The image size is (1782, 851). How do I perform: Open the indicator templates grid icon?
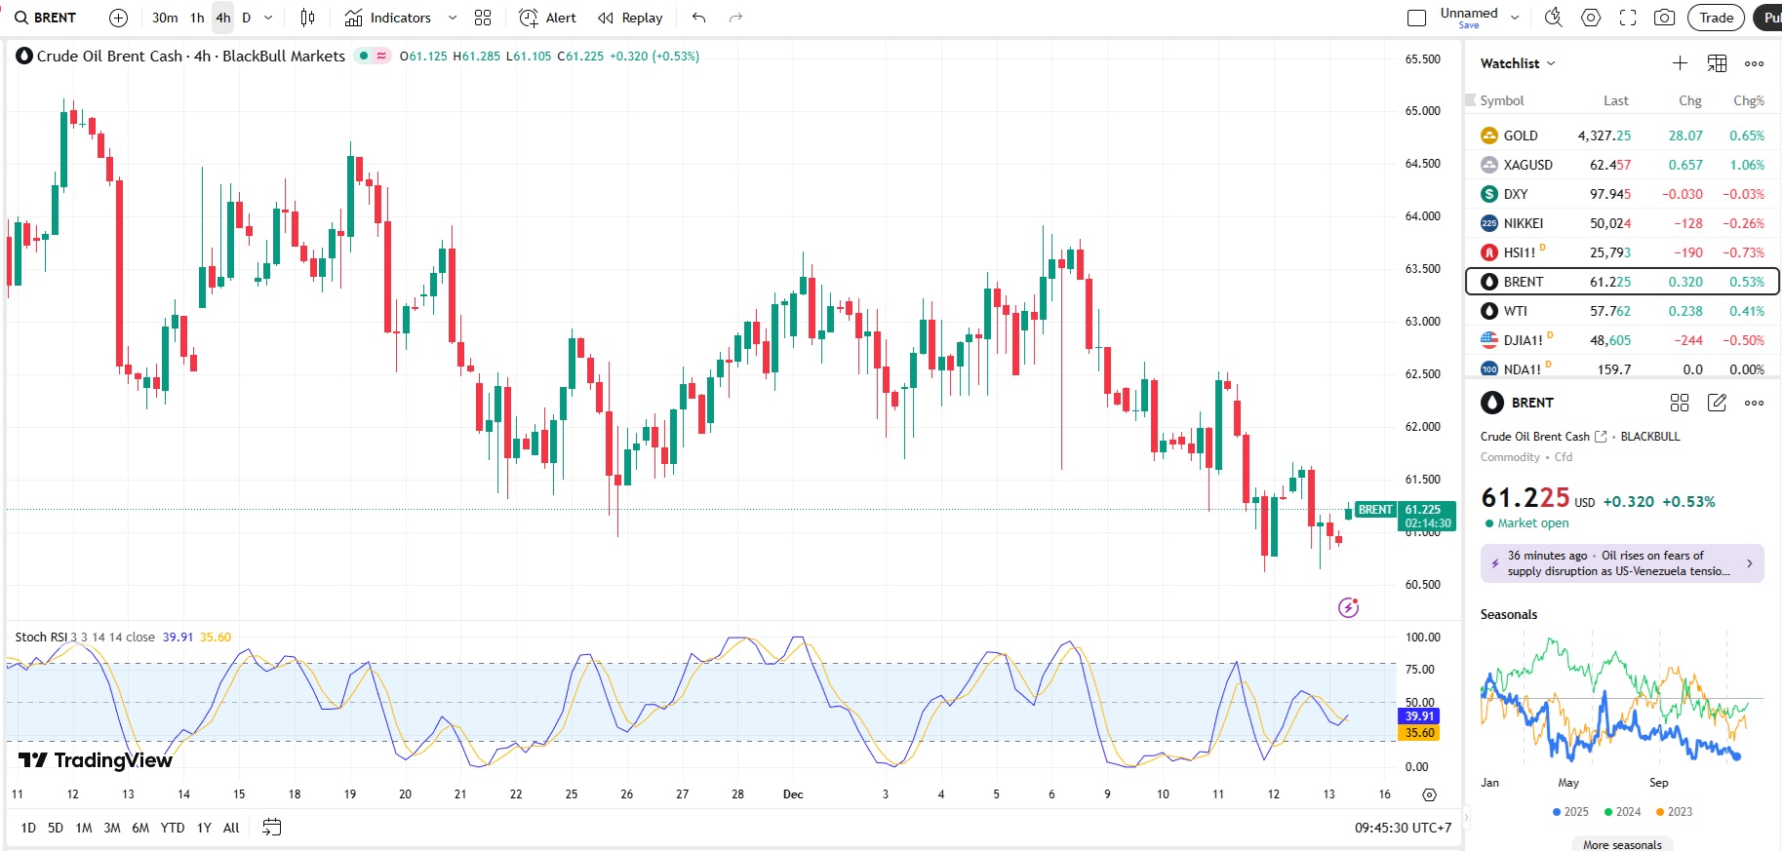tap(482, 18)
